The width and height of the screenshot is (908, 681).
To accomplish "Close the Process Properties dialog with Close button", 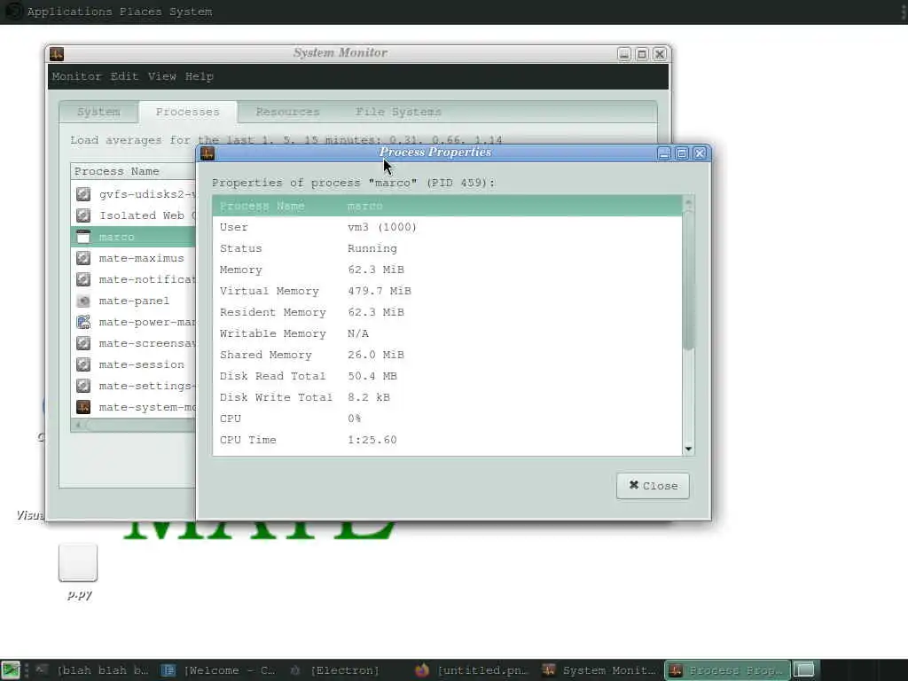I will [x=653, y=486].
